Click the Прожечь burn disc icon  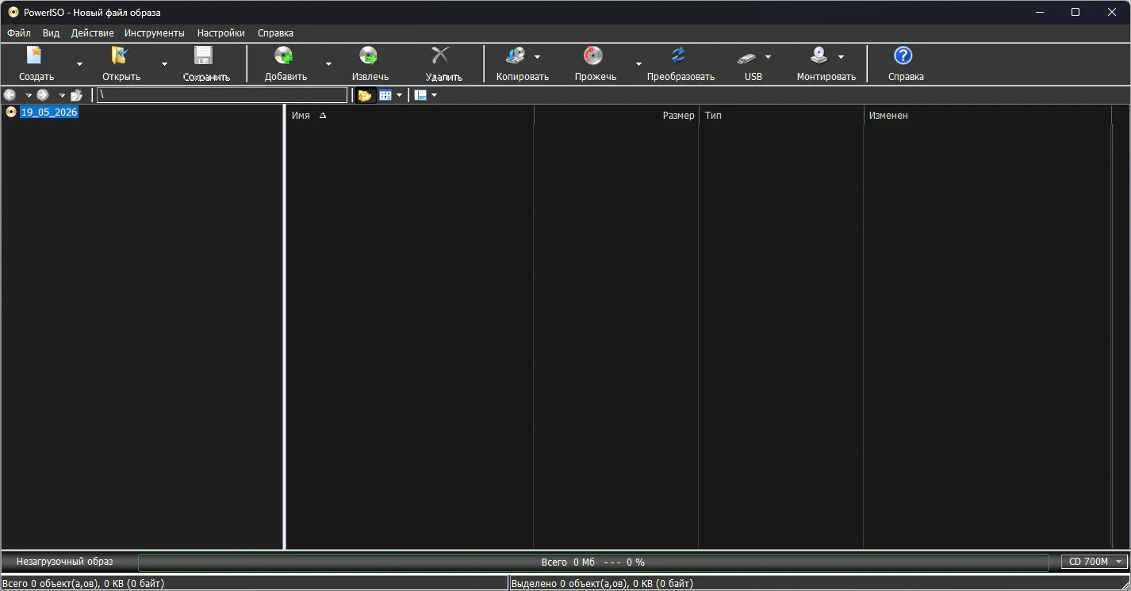pyautogui.click(x=593, y=55)
